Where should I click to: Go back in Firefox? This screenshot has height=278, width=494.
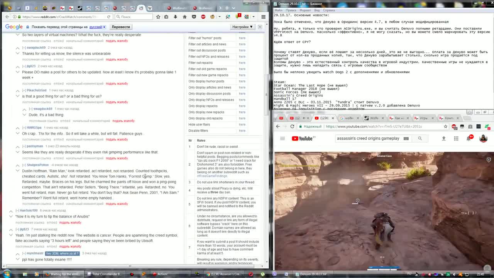tap(7, 17)
